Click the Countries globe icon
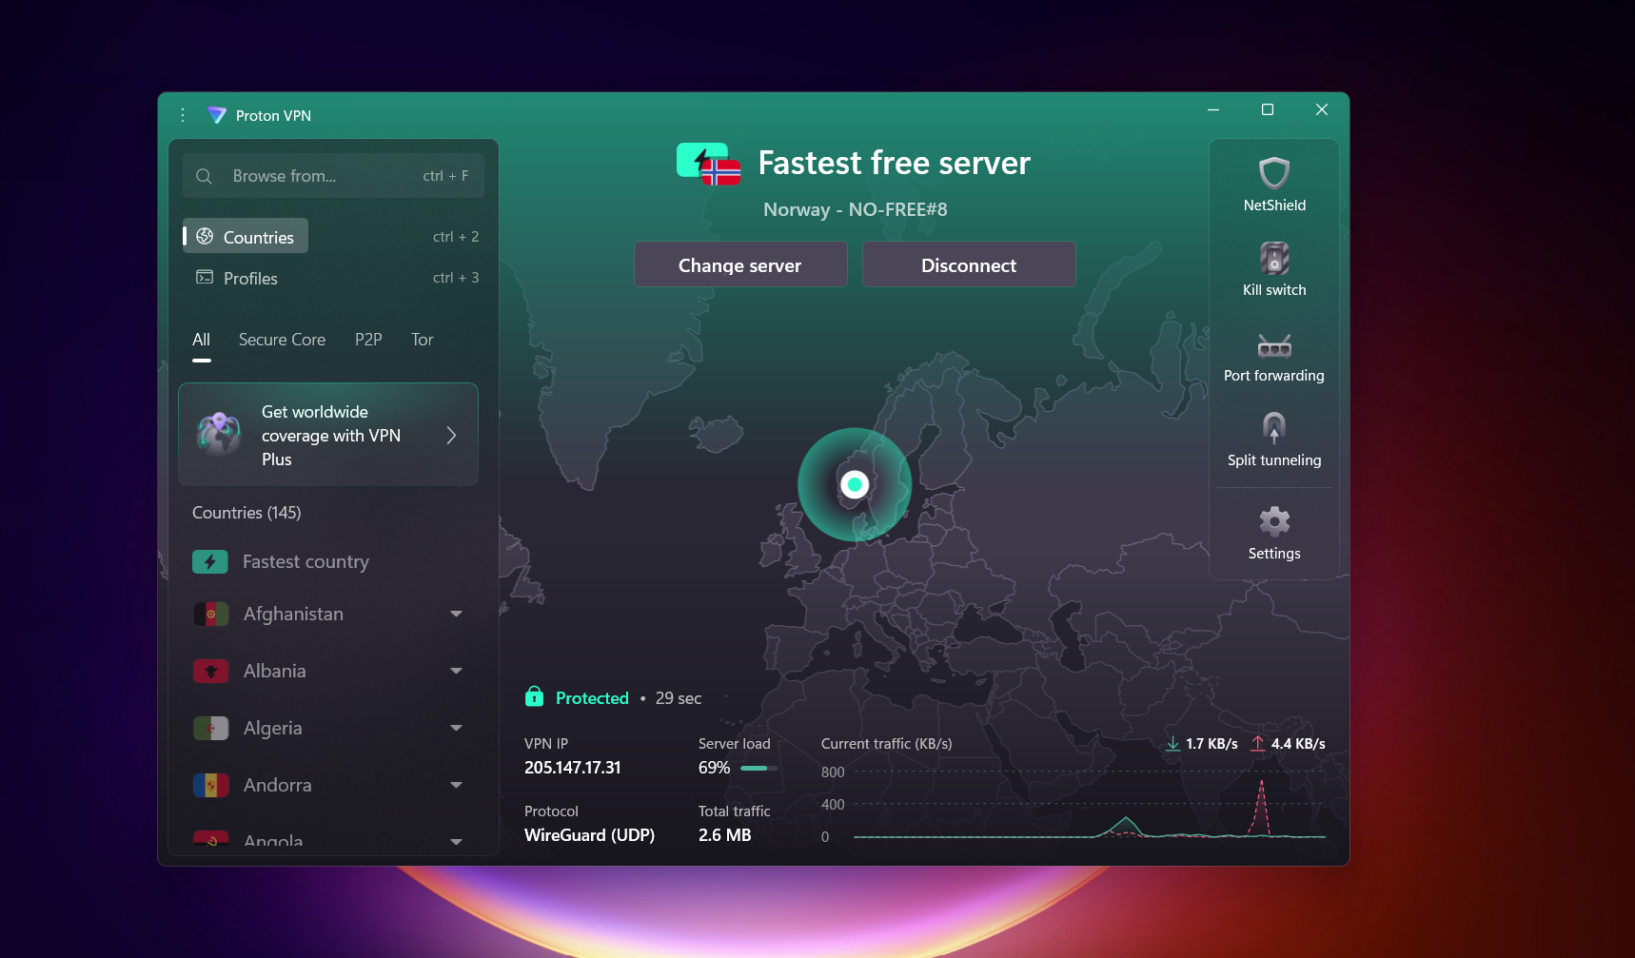The height and width of the screenshot is (958, 1635). click(x=205, y=236)
